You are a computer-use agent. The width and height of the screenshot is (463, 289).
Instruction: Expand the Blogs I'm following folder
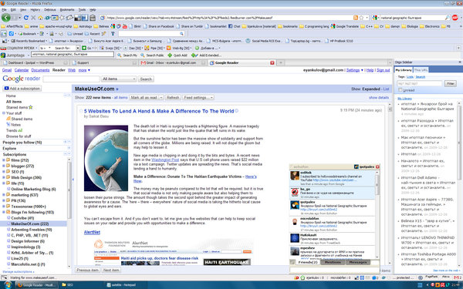[4, 212]
